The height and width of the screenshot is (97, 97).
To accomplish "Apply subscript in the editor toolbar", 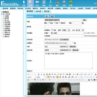I will (55, 74).
